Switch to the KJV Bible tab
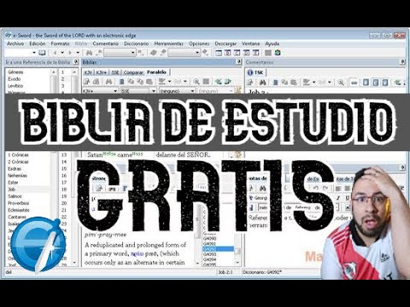 (88, 72)
